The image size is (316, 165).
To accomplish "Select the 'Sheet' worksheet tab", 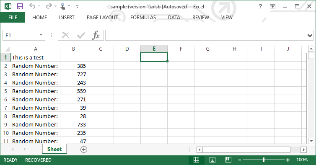I will 54,149.
